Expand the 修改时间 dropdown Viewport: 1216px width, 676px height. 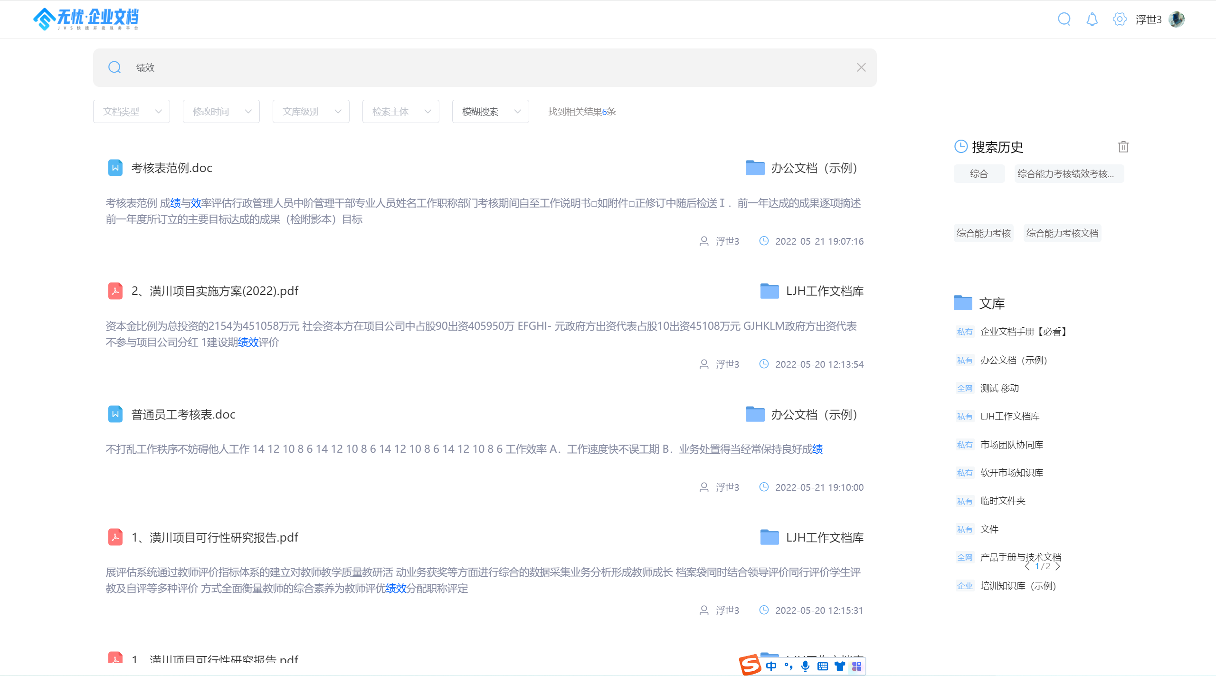pyautogui.click(x=221, y=112)
